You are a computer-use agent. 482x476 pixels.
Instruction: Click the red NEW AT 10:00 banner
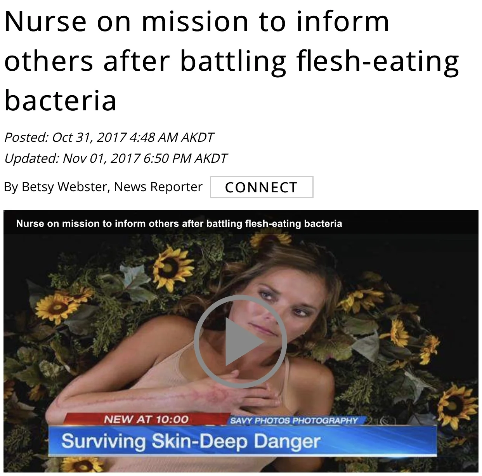click(x=146, y=419)
